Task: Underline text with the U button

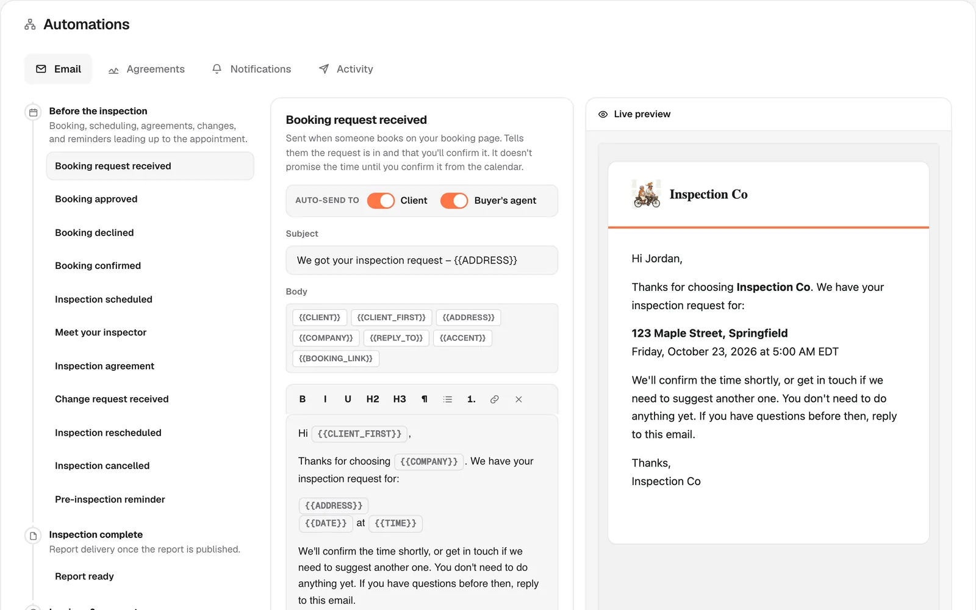Action: click(x=348, y=399)
